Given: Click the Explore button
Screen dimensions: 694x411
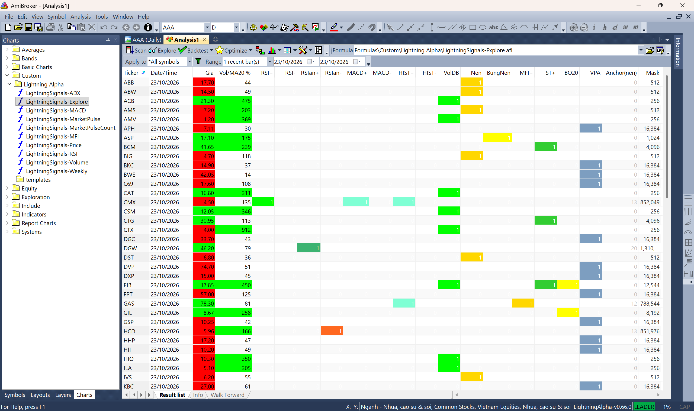Looking at the screenshot, I should pos(163,50).
